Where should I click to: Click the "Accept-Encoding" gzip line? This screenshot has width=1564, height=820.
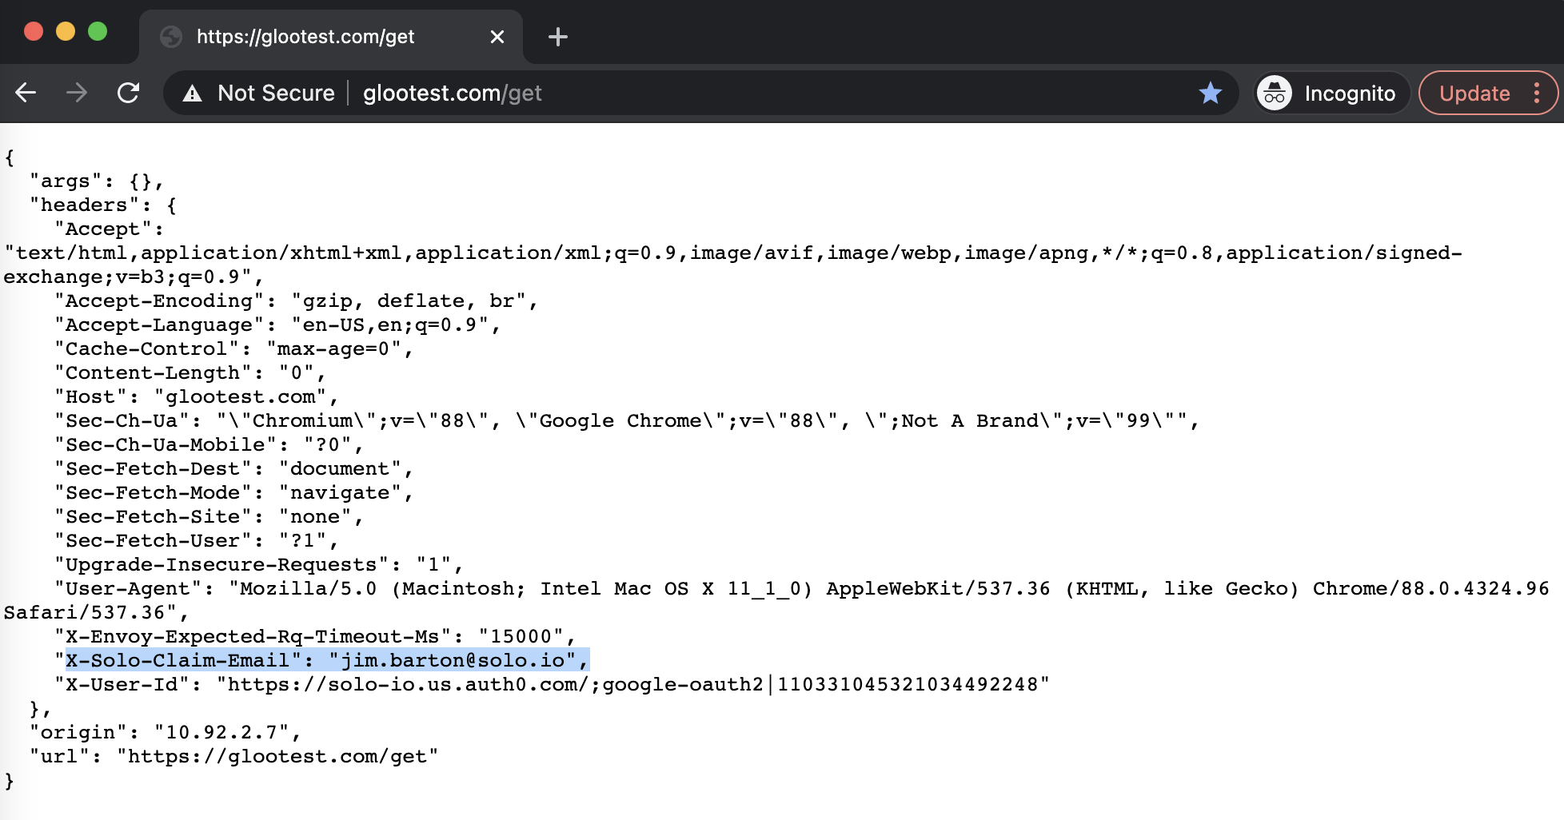click(296, 301)
